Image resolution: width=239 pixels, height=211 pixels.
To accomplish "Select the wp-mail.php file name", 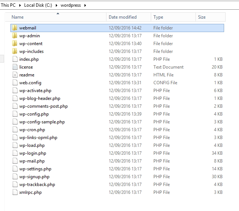I will (32, 161).
